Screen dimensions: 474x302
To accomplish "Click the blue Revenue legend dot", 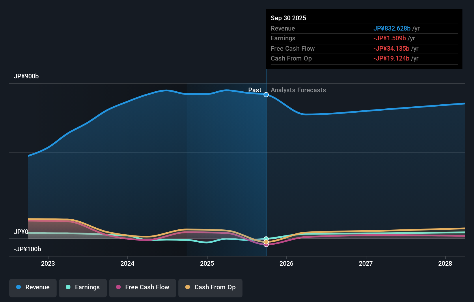I will (x=18, y=287).
